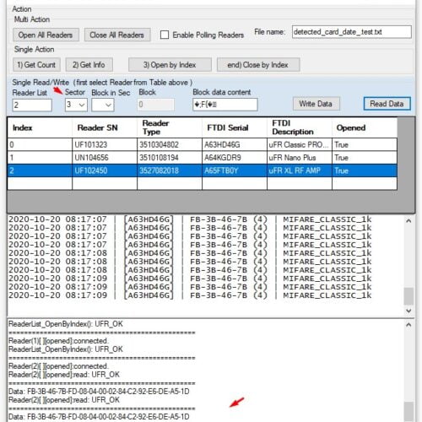Click the Reader Type column header
The height and width of the screenshot is (422, 422).
pyautogui.click(x=170, y=127)
